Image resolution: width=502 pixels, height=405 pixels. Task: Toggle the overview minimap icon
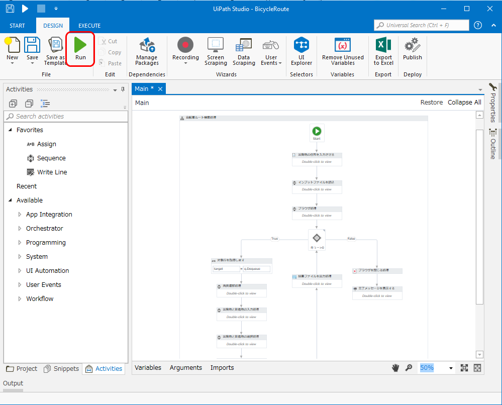(x=477, y=368)
